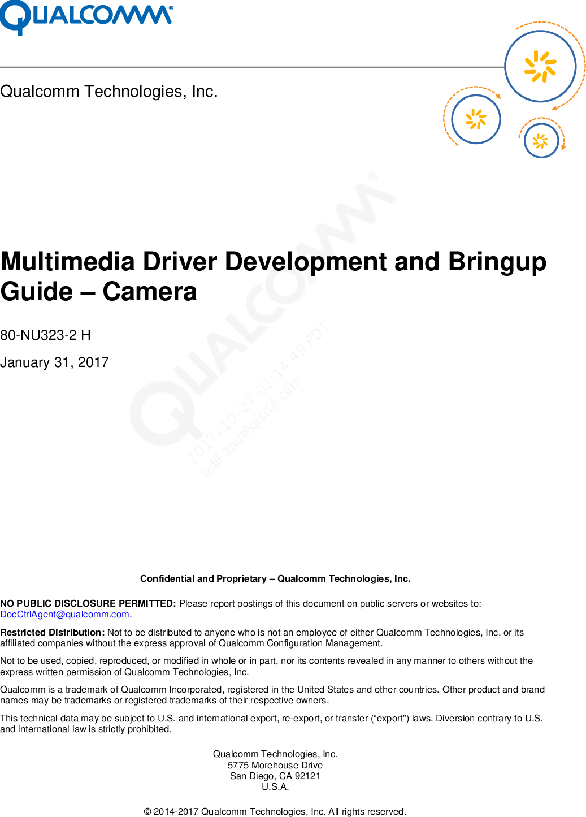
Task: Click 'NO PUBLIC DISCLOSURE PERMITTED:' text
Action: coord(88,604)
